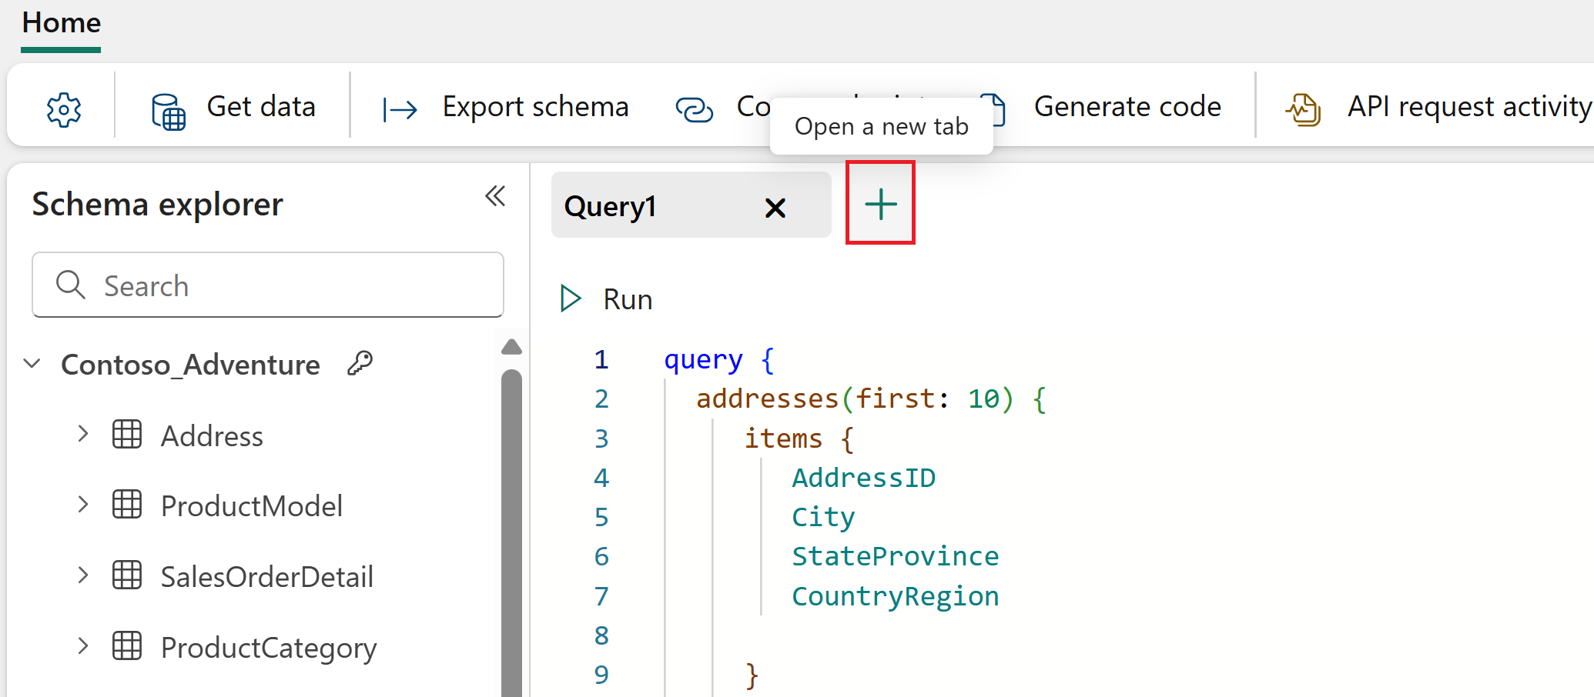The height and width of the screenshot is (697, 1594).
Task: Click the Generate code document icon
Action: point(996,109)
